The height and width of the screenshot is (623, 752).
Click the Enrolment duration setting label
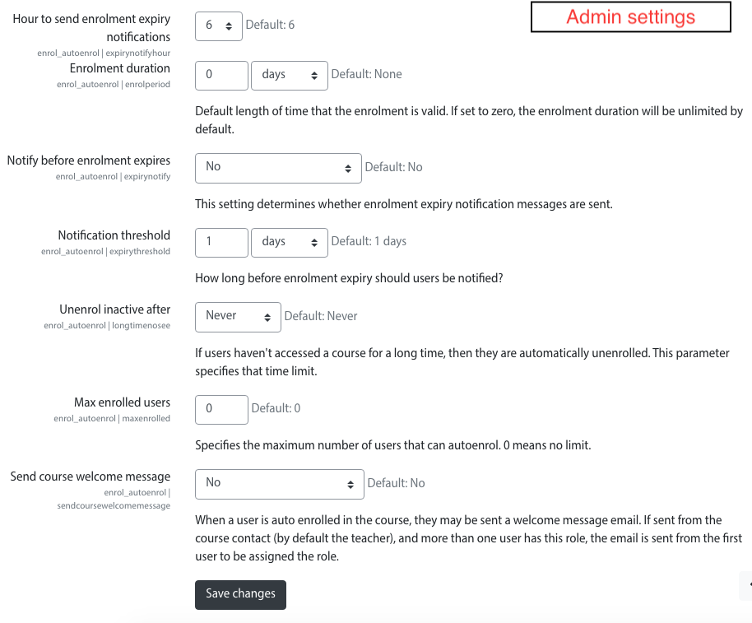pyautogui.click(x=120, y=68)
